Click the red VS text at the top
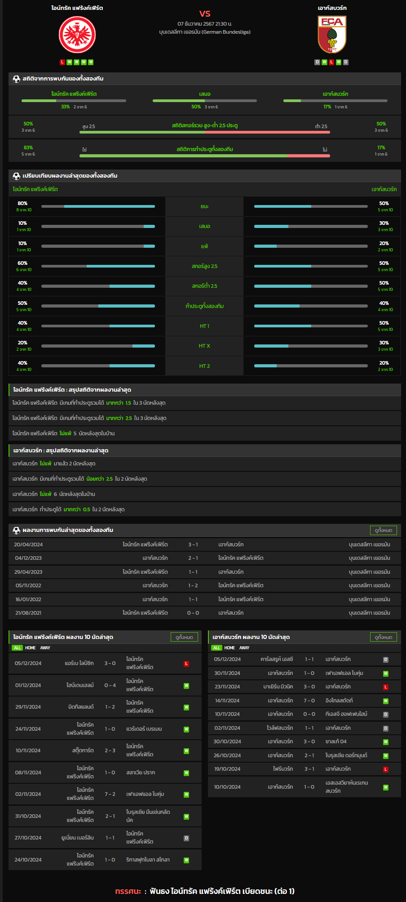 coord(205,14)
